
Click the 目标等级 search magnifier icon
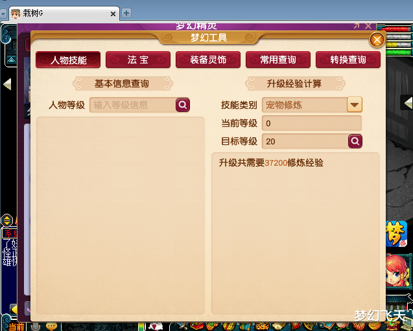pyautogui.click(x=355, y=141)
